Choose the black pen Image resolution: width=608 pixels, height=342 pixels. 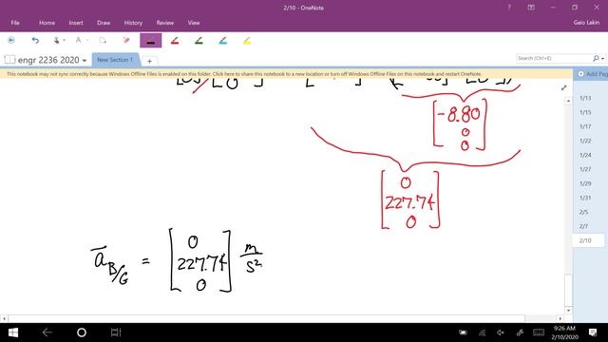coord(150,40)
